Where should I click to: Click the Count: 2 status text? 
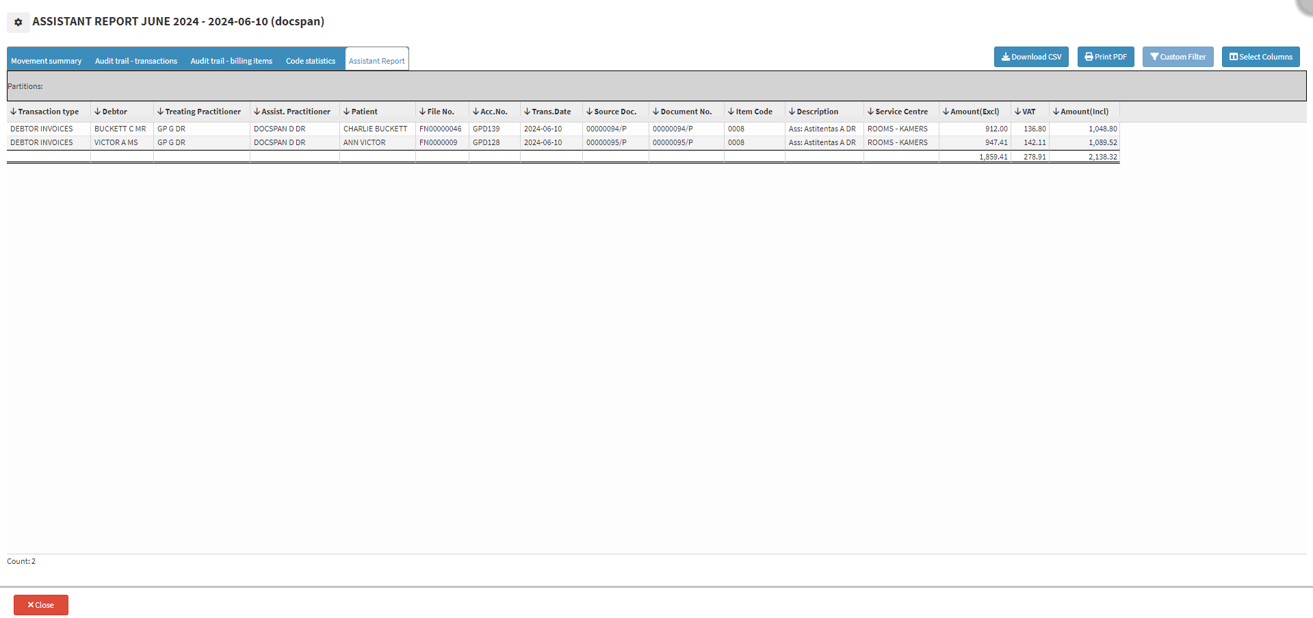(x=21, y=561)
